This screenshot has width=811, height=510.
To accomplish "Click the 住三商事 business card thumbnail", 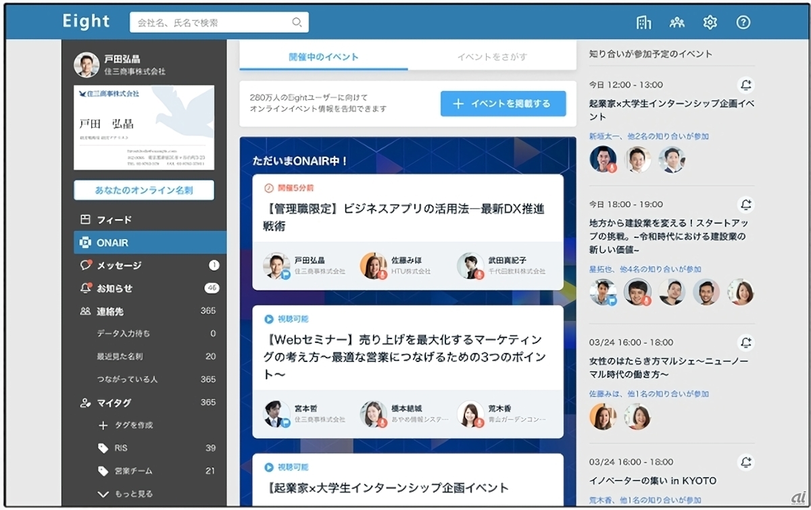I will [144, 127].
